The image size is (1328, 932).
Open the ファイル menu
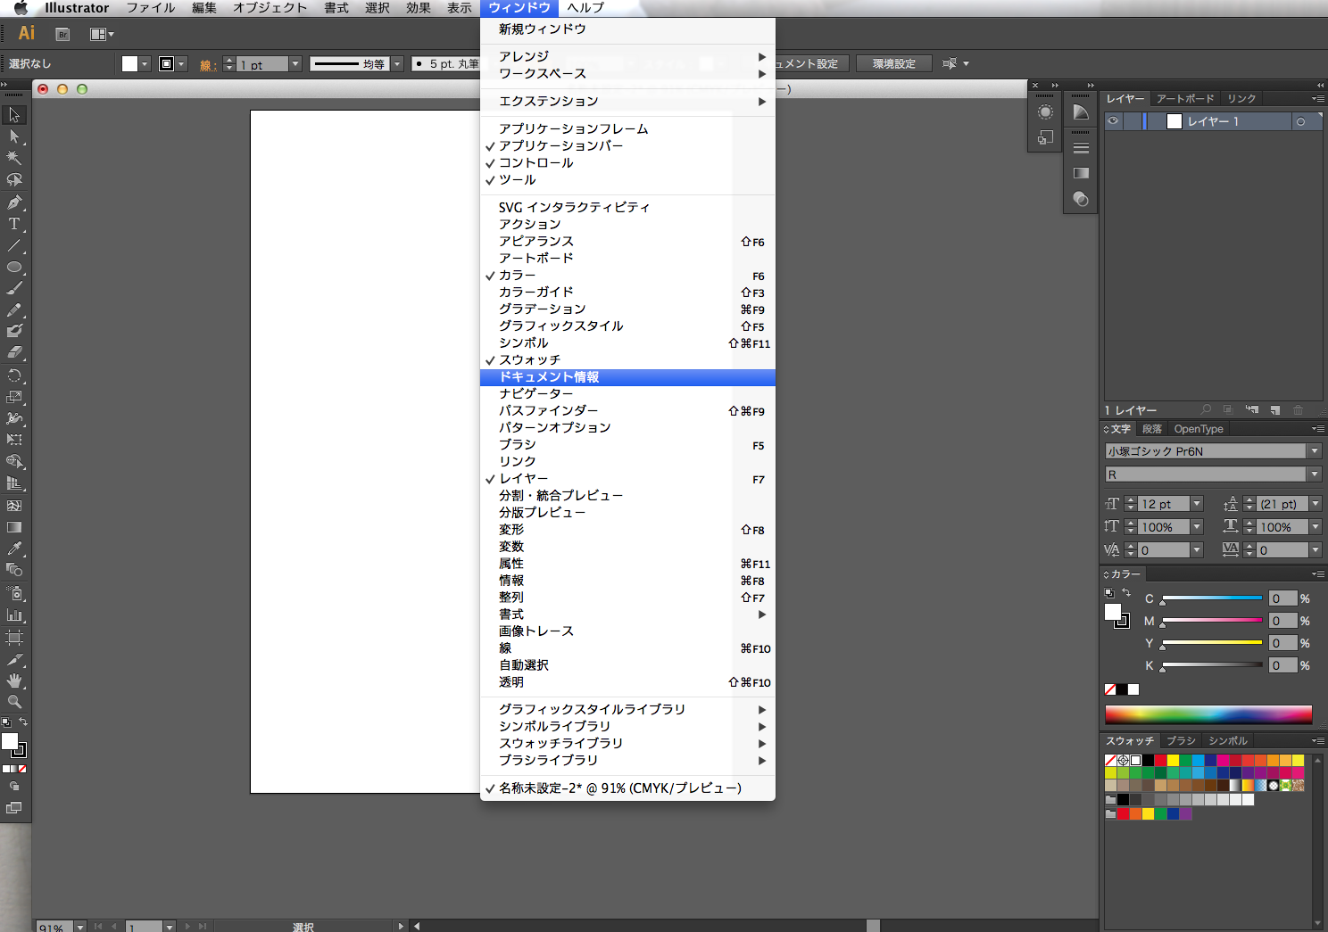click(151, 8)
